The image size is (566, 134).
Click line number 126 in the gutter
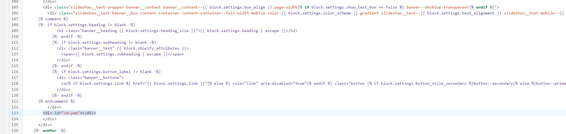15,131
